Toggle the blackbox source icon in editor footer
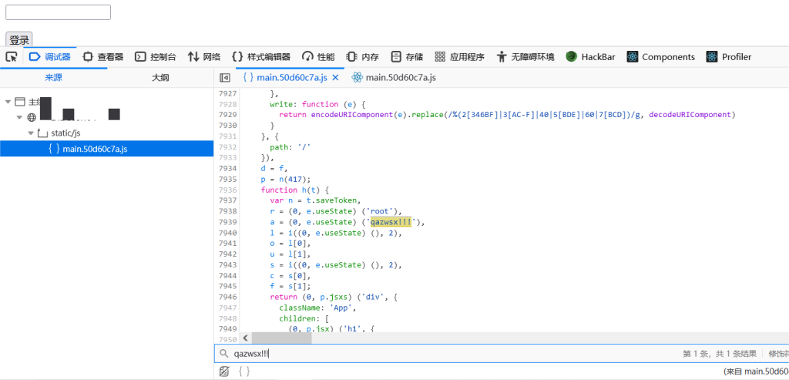Image resolution: width=789 pixels, height=380 pixels. [224, 372]
